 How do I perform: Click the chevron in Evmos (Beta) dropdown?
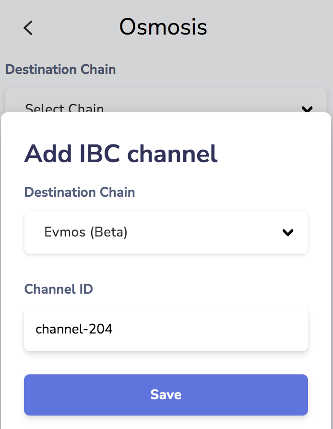pyautogui.click(x=287, y=233)
